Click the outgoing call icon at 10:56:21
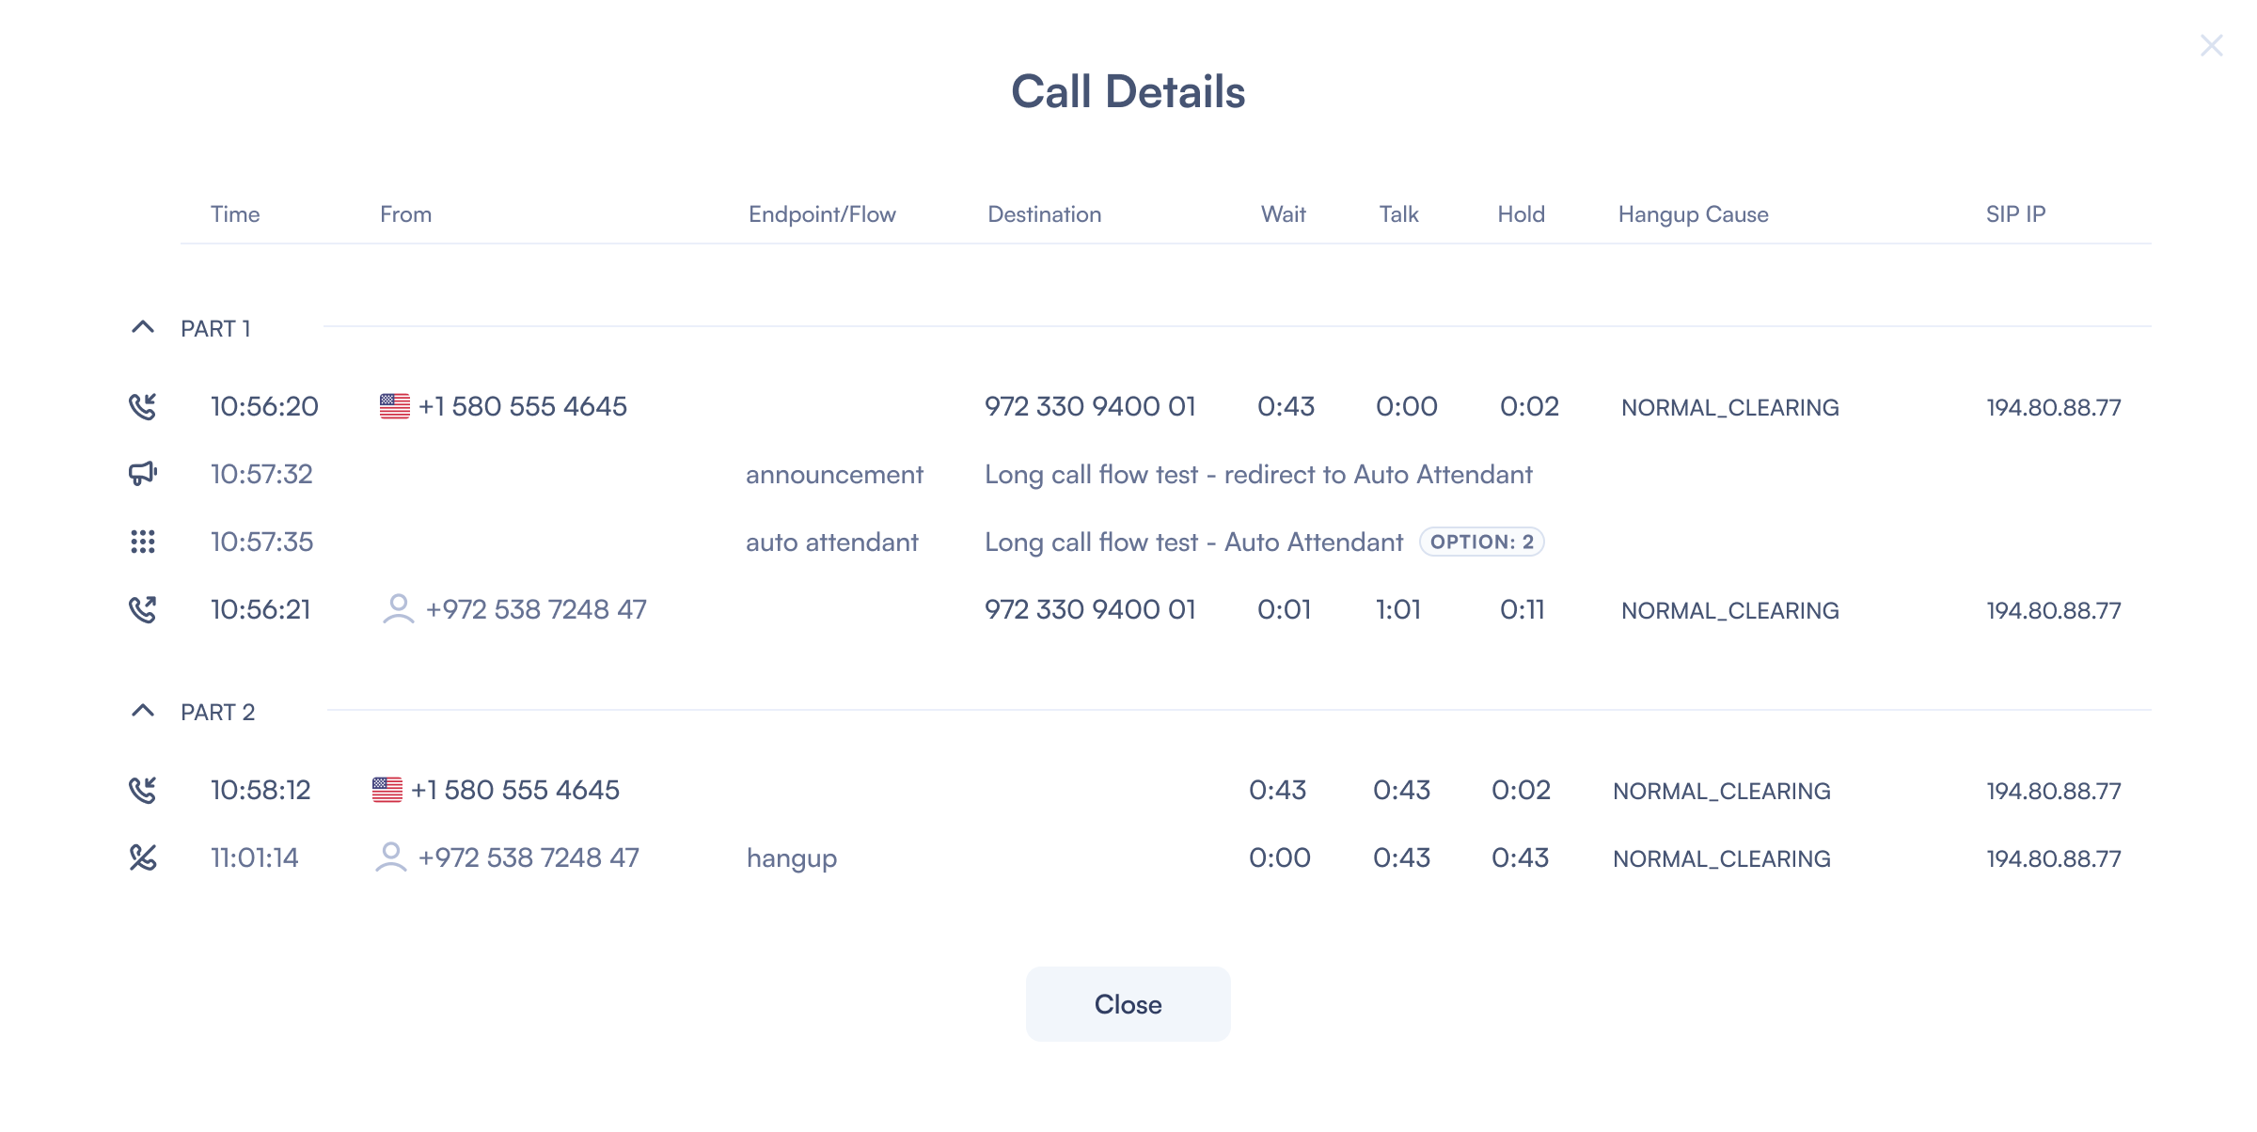Image resolution: width=2257 pixels, height=1132 pixels. click(142, 609)
